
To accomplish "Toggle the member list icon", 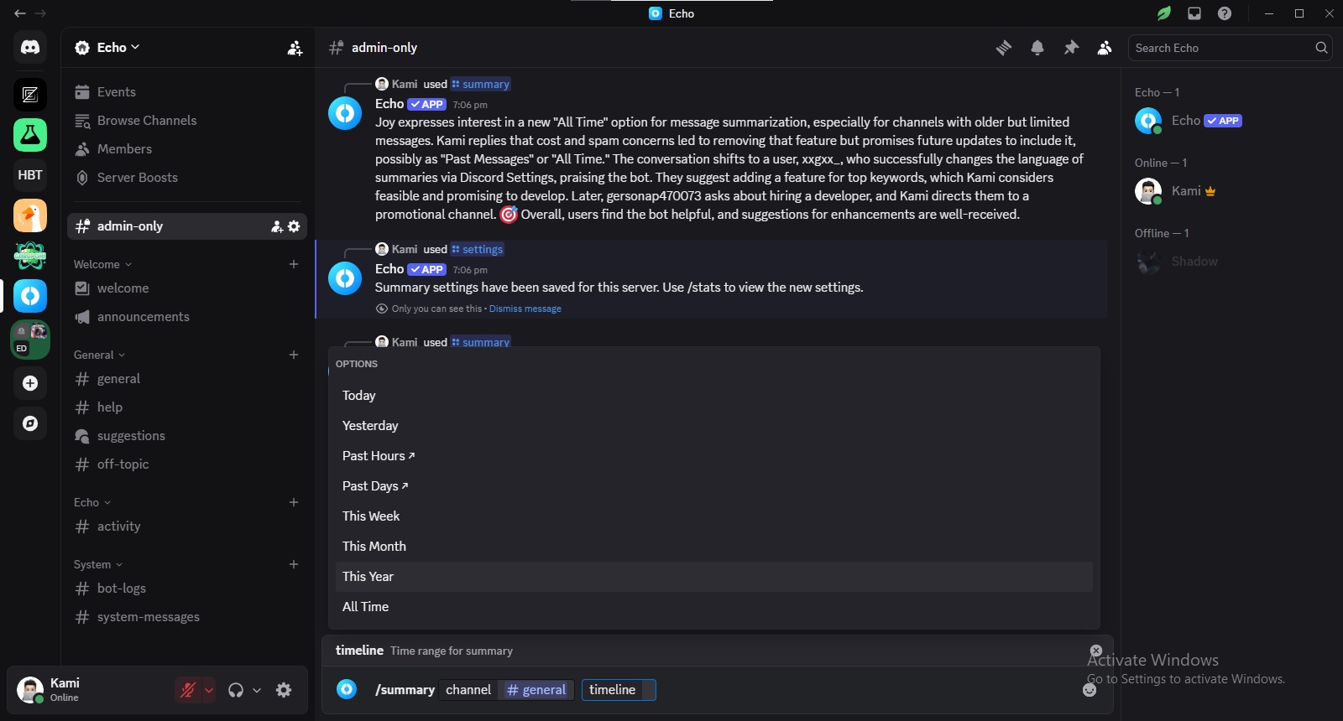I will coord(1105,48).
